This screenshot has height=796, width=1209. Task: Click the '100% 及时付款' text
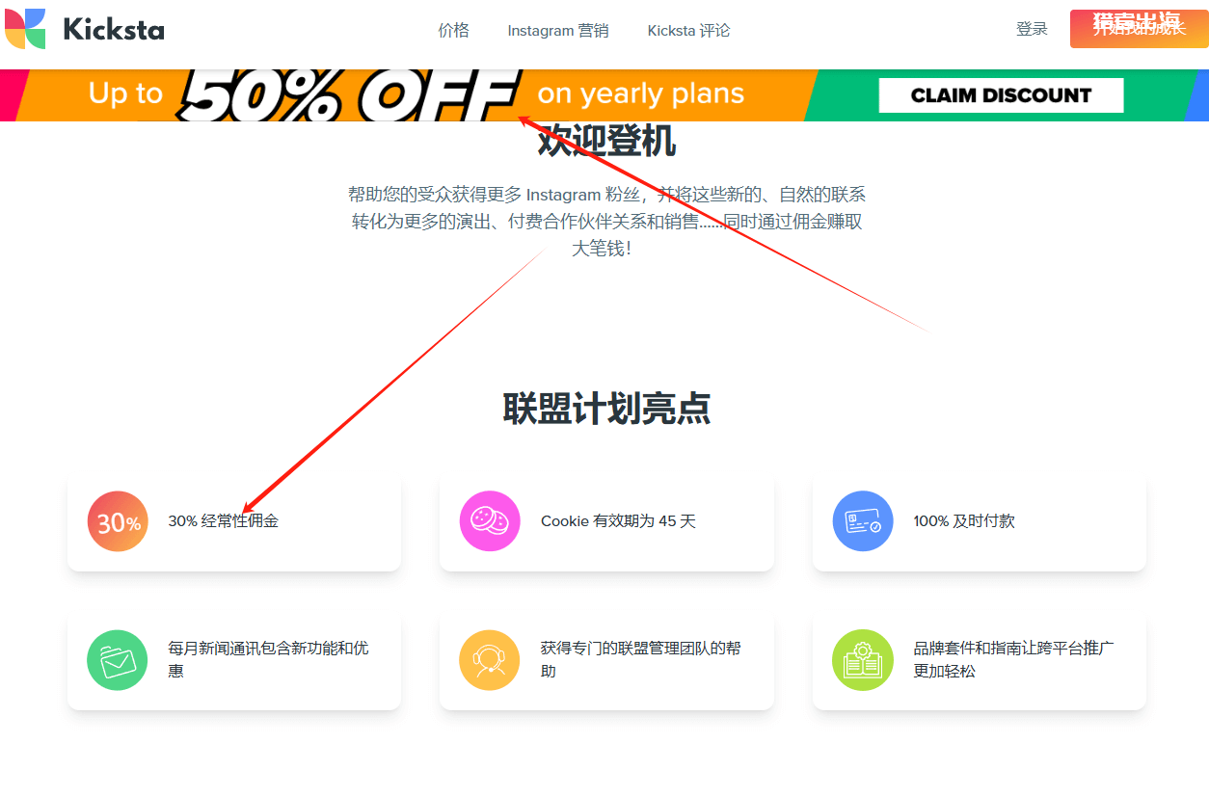(964, 521)
